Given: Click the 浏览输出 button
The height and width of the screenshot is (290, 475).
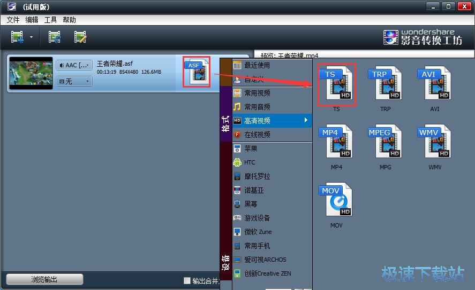Looking at the screenshot, I should [x=44, y=279].
